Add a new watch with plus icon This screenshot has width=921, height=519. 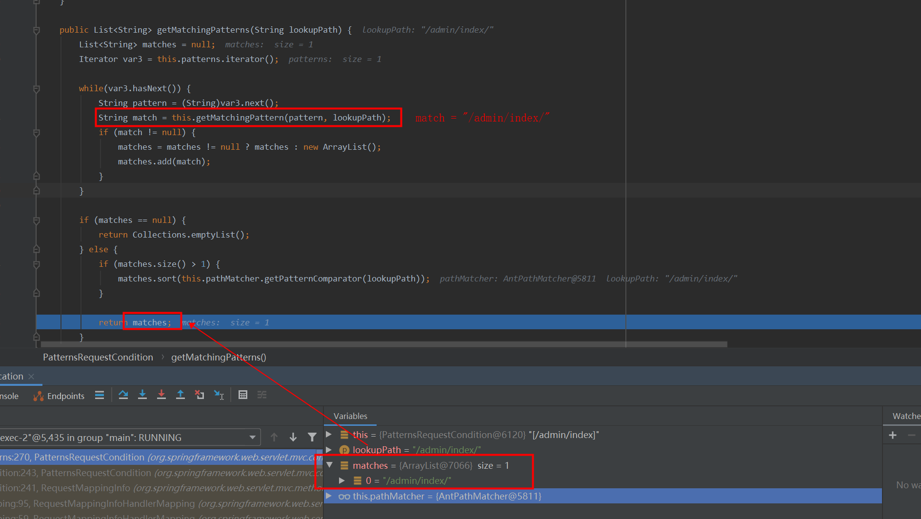click(893, 435)
